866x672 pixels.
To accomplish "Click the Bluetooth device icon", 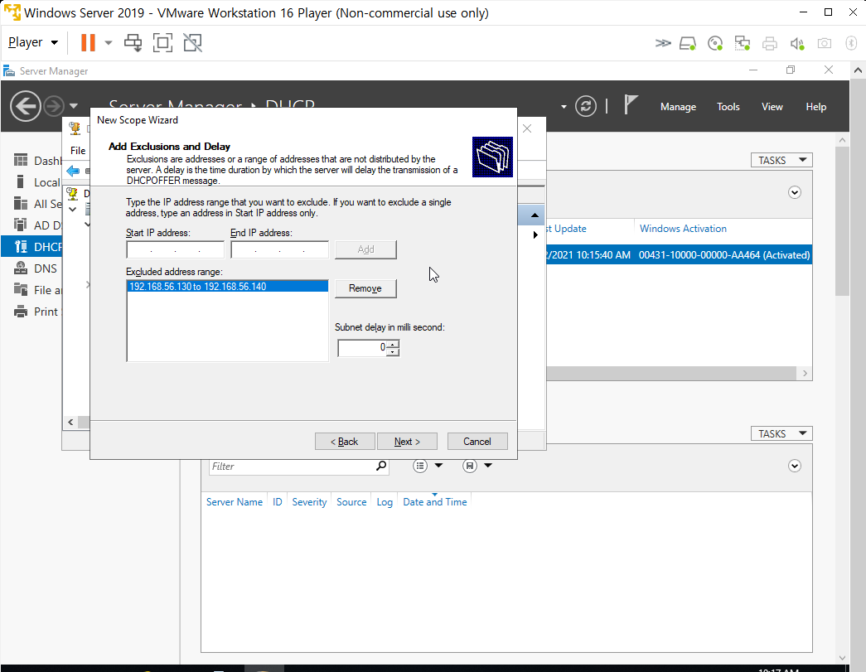I will tap(851, 43).
